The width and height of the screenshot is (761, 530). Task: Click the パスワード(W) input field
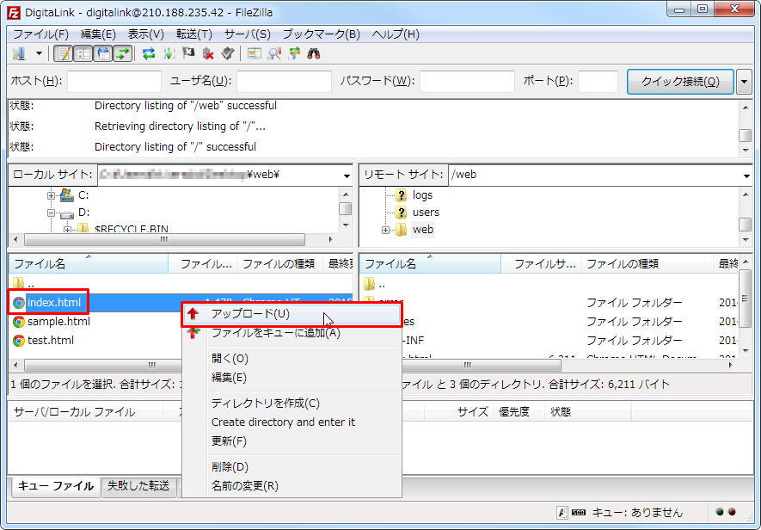pos(467,82)
